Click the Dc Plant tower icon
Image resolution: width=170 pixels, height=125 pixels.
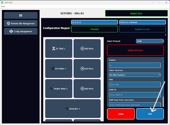[53, 49]
